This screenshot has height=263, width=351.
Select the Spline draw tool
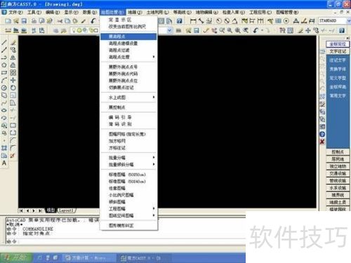pos(4,103)
